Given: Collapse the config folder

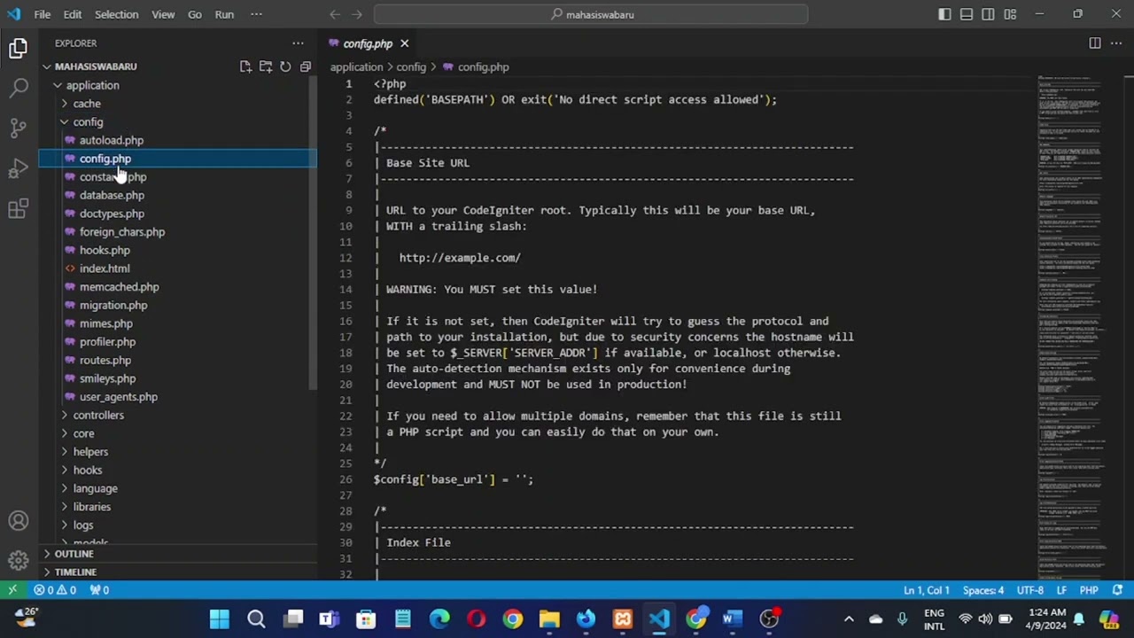Looking at the screenshot, I should [88, 121].
